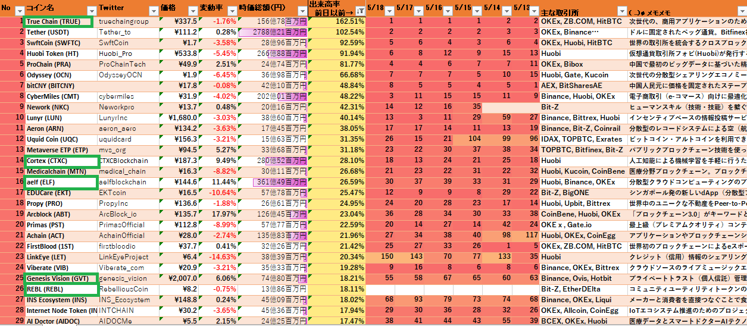Select the aelf (ELF) highlighted cell

pos(61,182)
